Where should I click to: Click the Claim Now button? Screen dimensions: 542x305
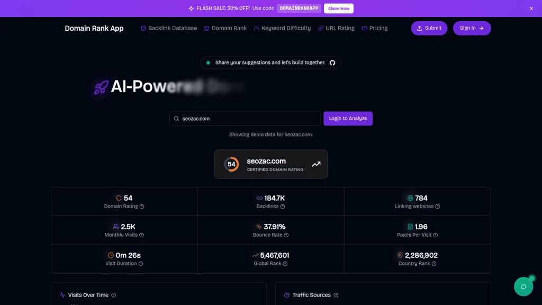[338, 8]
